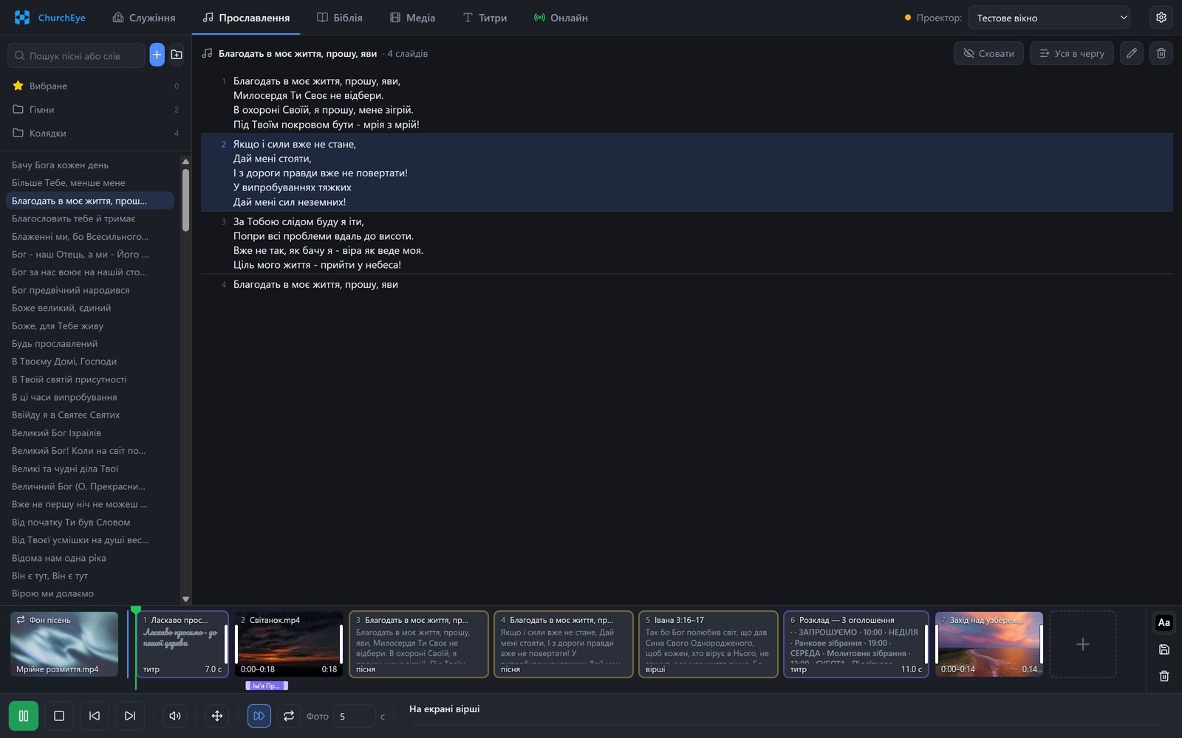Click the song list scrollbar down arrow
1182x738 pixels.
click(x=185, y=599)
